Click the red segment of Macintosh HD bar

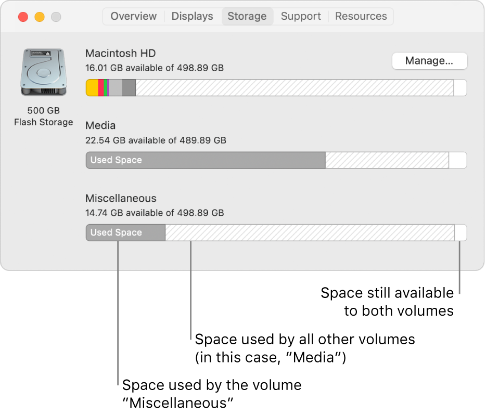click(x=101, y=88)
